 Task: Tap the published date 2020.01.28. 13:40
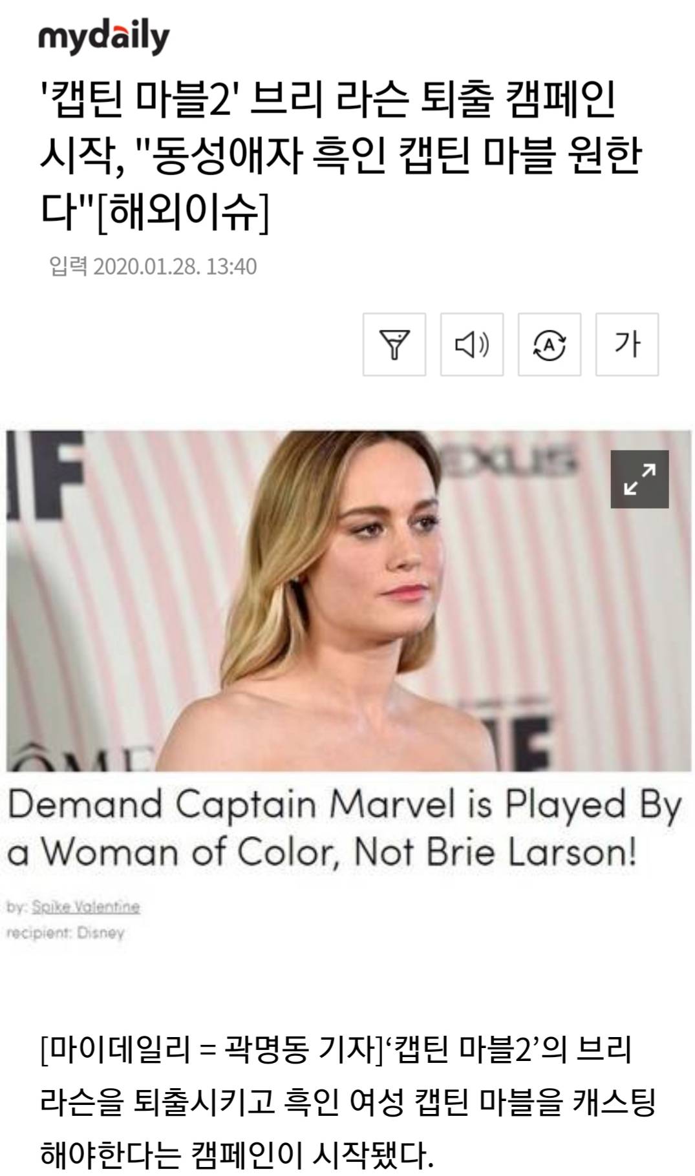[x=175, y=266]
